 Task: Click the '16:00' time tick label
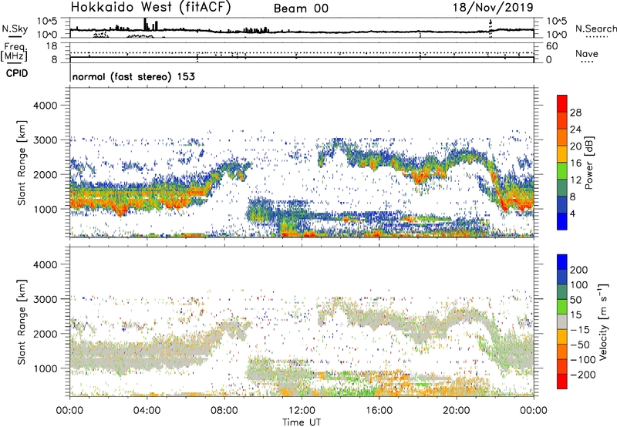(x=379, y=411)
